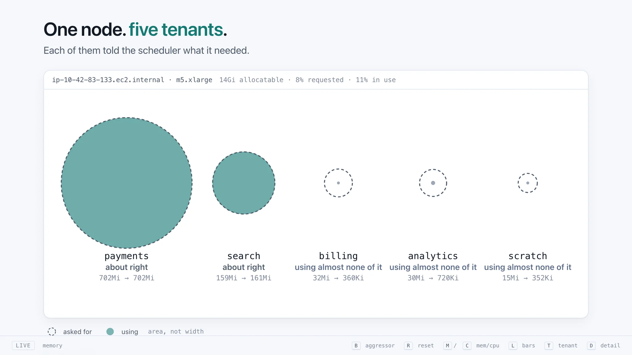Click the 'memory' mode label in status bar
The image size is (632, 355).
[52, 345]
